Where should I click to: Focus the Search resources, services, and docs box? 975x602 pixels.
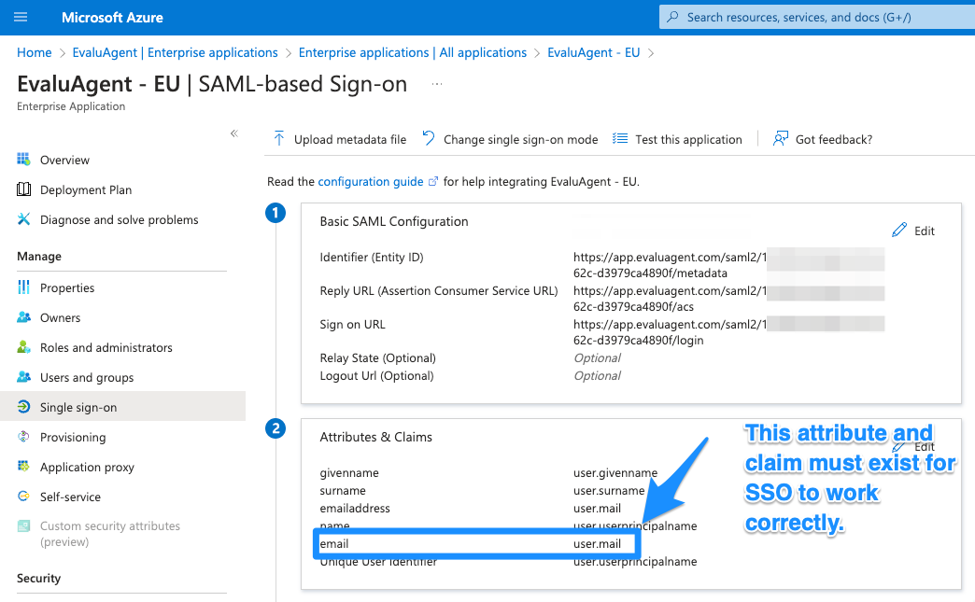(x=816, y=17)
